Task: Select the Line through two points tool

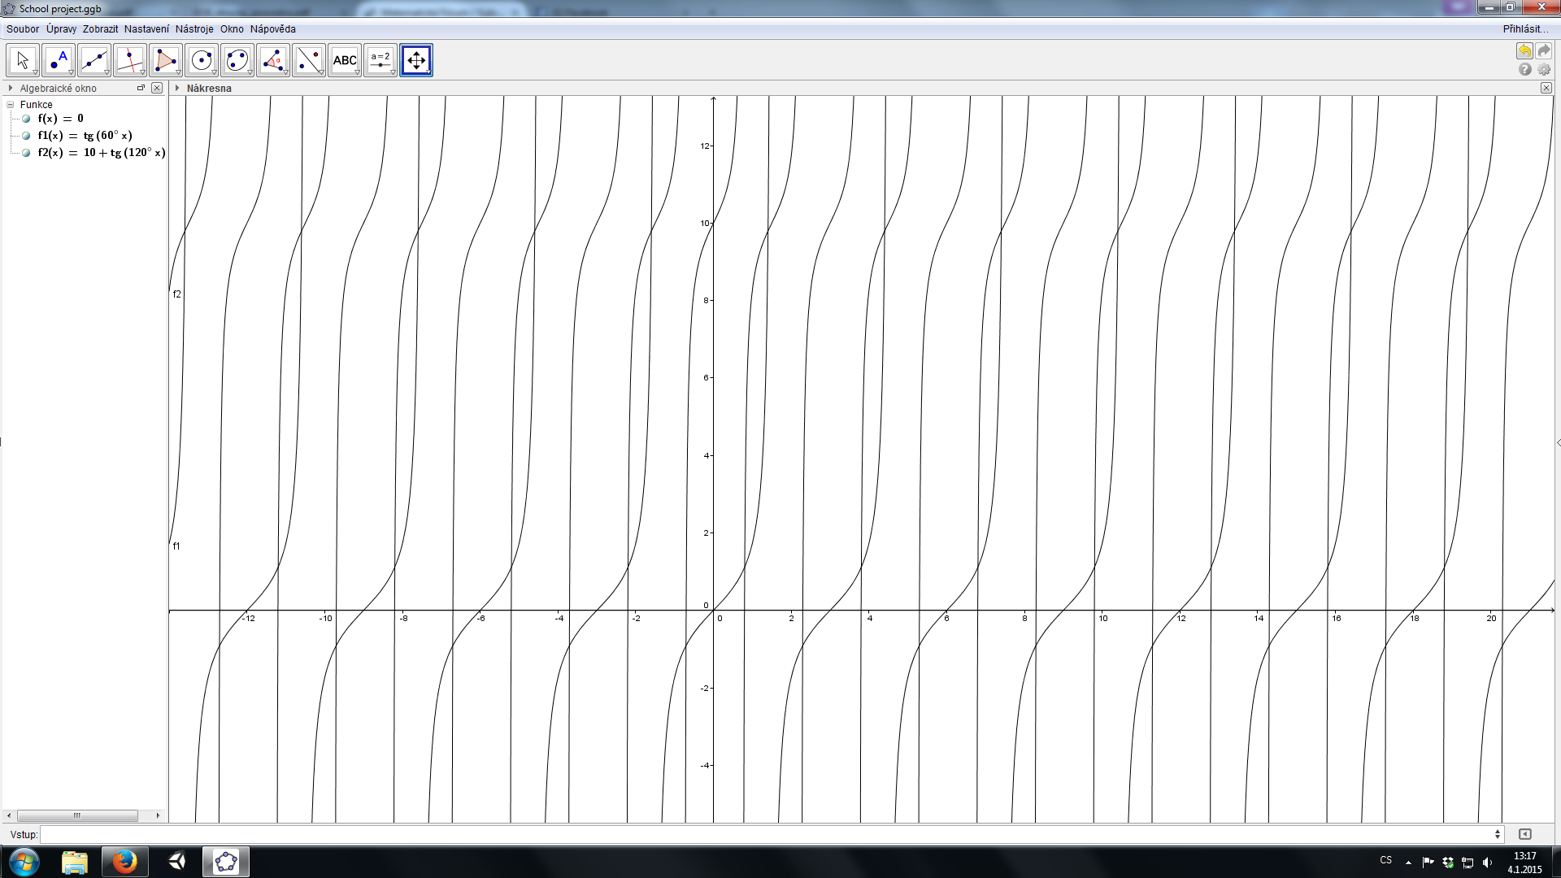Action: click(x=94, y=60)
